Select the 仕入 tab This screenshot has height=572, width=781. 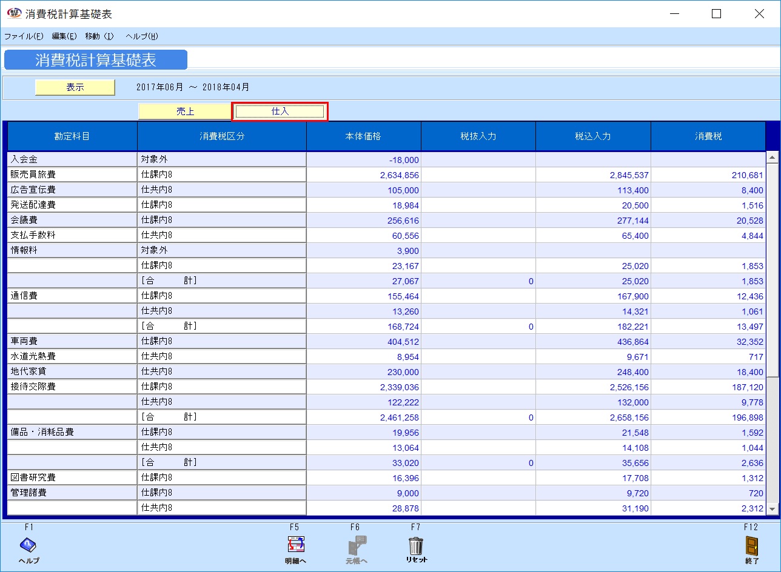point(280,111)
